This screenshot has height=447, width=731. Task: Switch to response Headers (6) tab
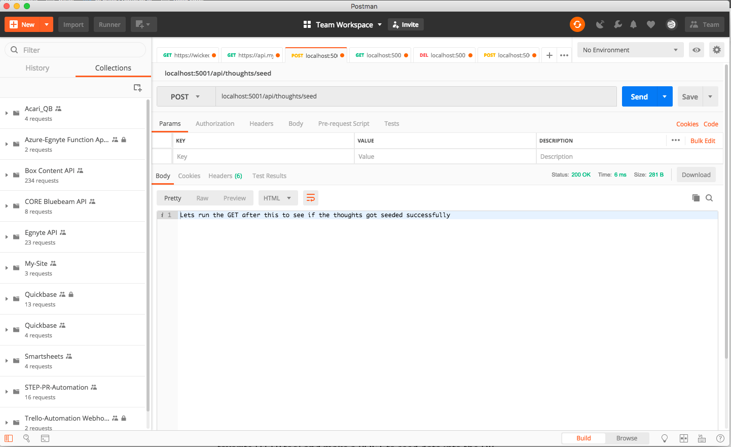pyautogui.click(x=225, y=176)
